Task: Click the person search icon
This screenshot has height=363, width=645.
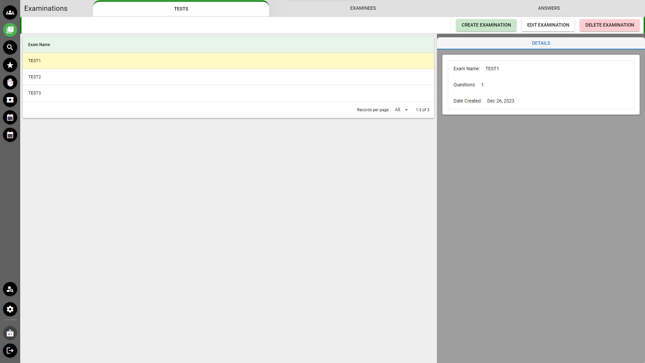Action: coord(10,289)
